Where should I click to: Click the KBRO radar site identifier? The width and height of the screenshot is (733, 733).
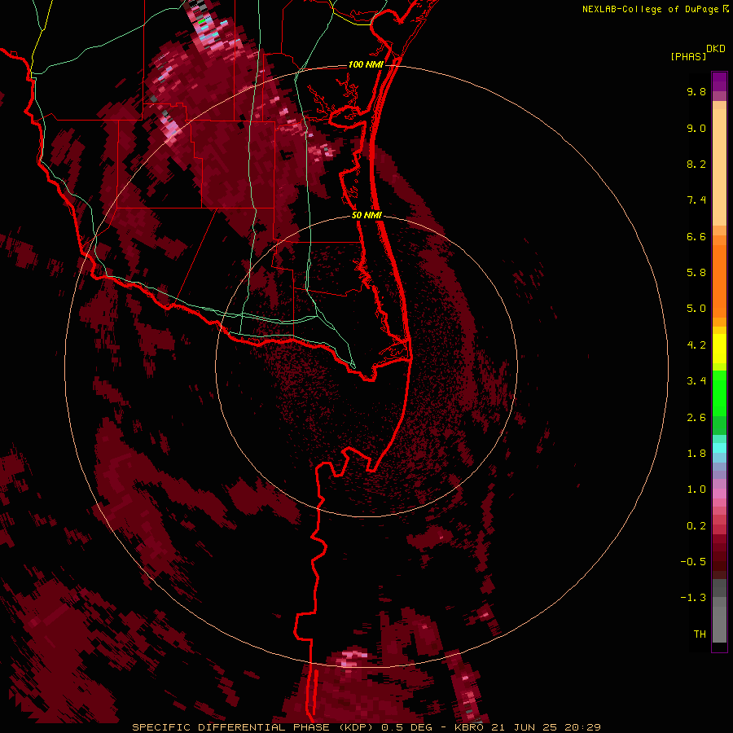469,727
